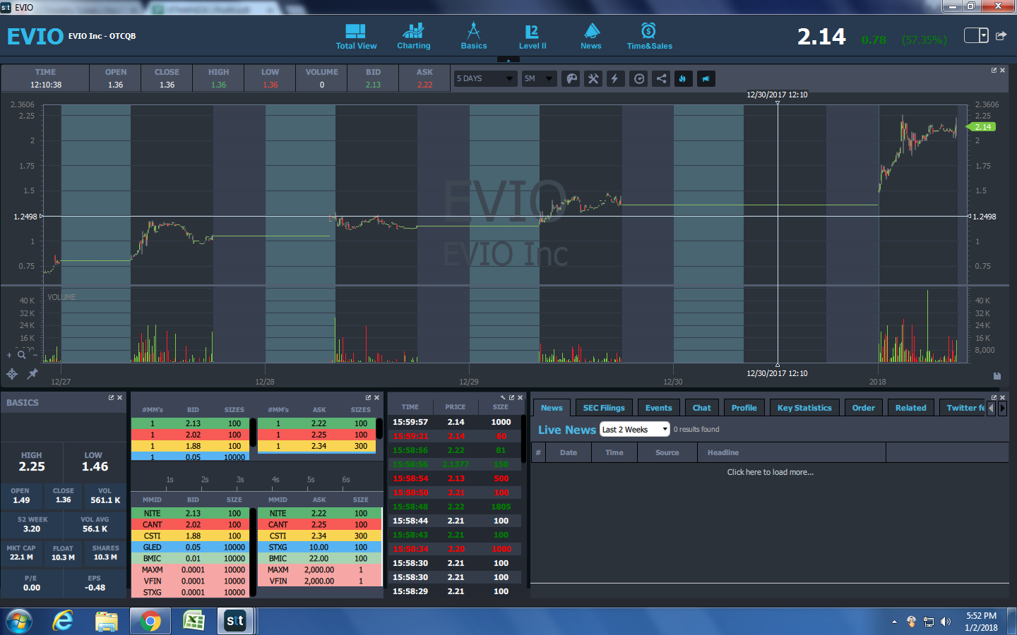The height and width of the screenshot is (635, 1017).
Task: Open the chart color palette settings
Action: pyautogui.click(x=571, y=78)
